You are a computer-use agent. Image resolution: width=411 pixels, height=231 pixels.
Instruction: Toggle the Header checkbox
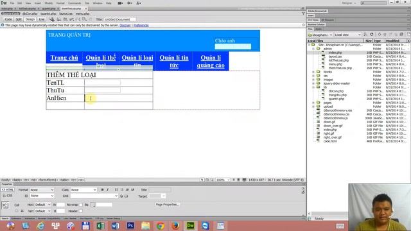coord(81,211)
